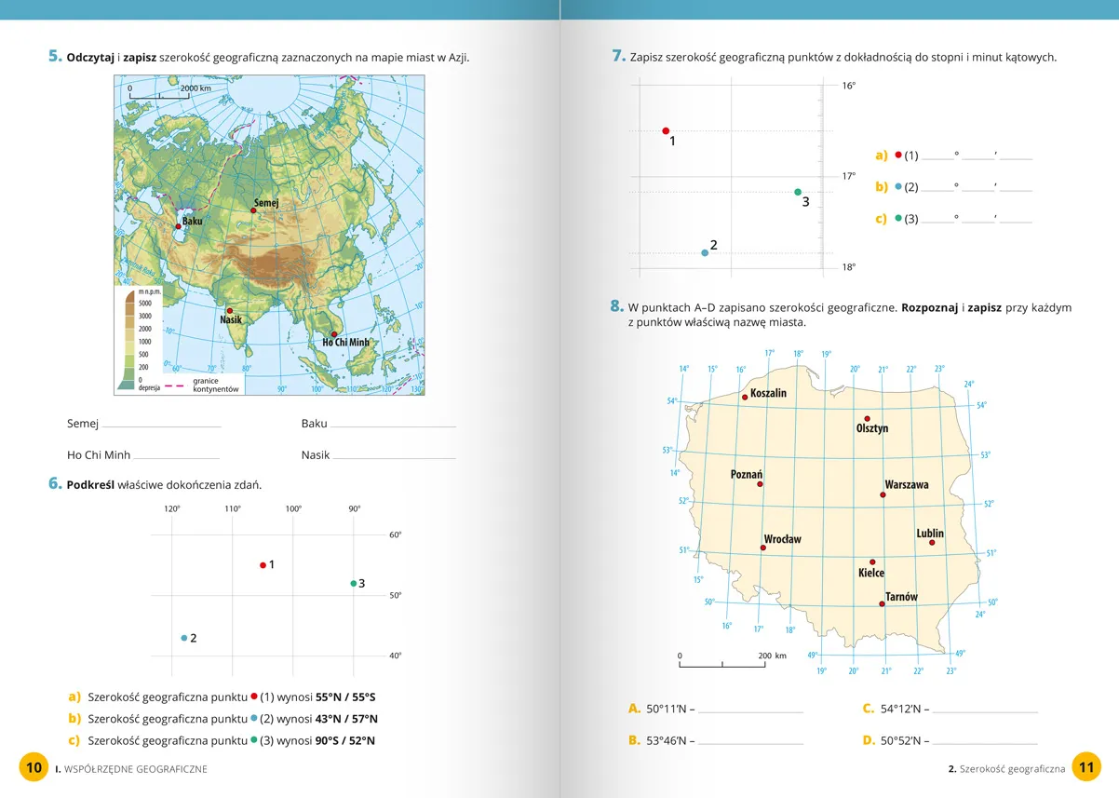This screenshot has height=798, width=1119.
Task: Click the Tarnów city dot
Action: pos(882,604)
